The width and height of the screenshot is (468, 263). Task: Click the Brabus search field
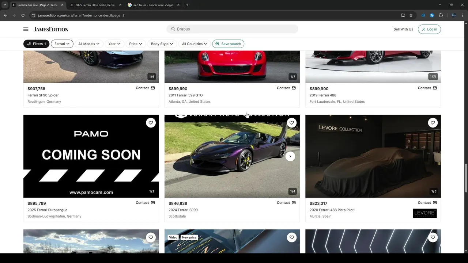[232, 29]
